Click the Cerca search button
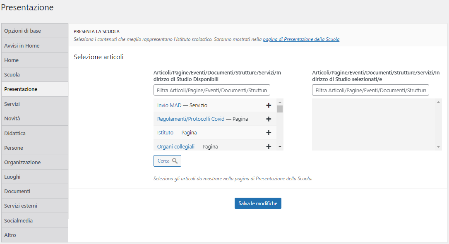The height and width of the screenshot is (244, 449). pyautogui.click(x=167, y=161)
